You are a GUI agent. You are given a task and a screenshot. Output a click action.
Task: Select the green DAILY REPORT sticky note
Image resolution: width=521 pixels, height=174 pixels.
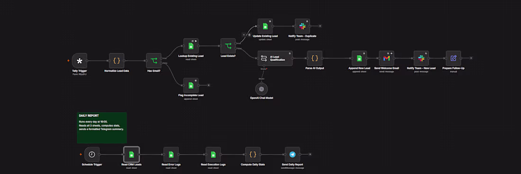click(x=102, y=128)
